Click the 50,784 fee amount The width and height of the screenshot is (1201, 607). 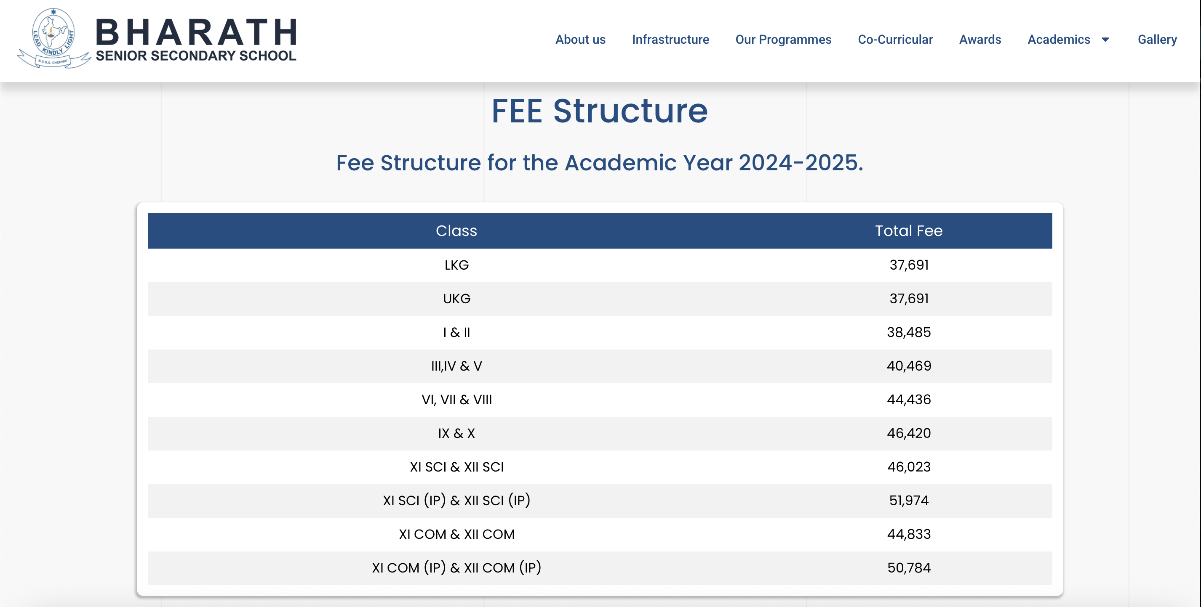(x=909, y=568)
